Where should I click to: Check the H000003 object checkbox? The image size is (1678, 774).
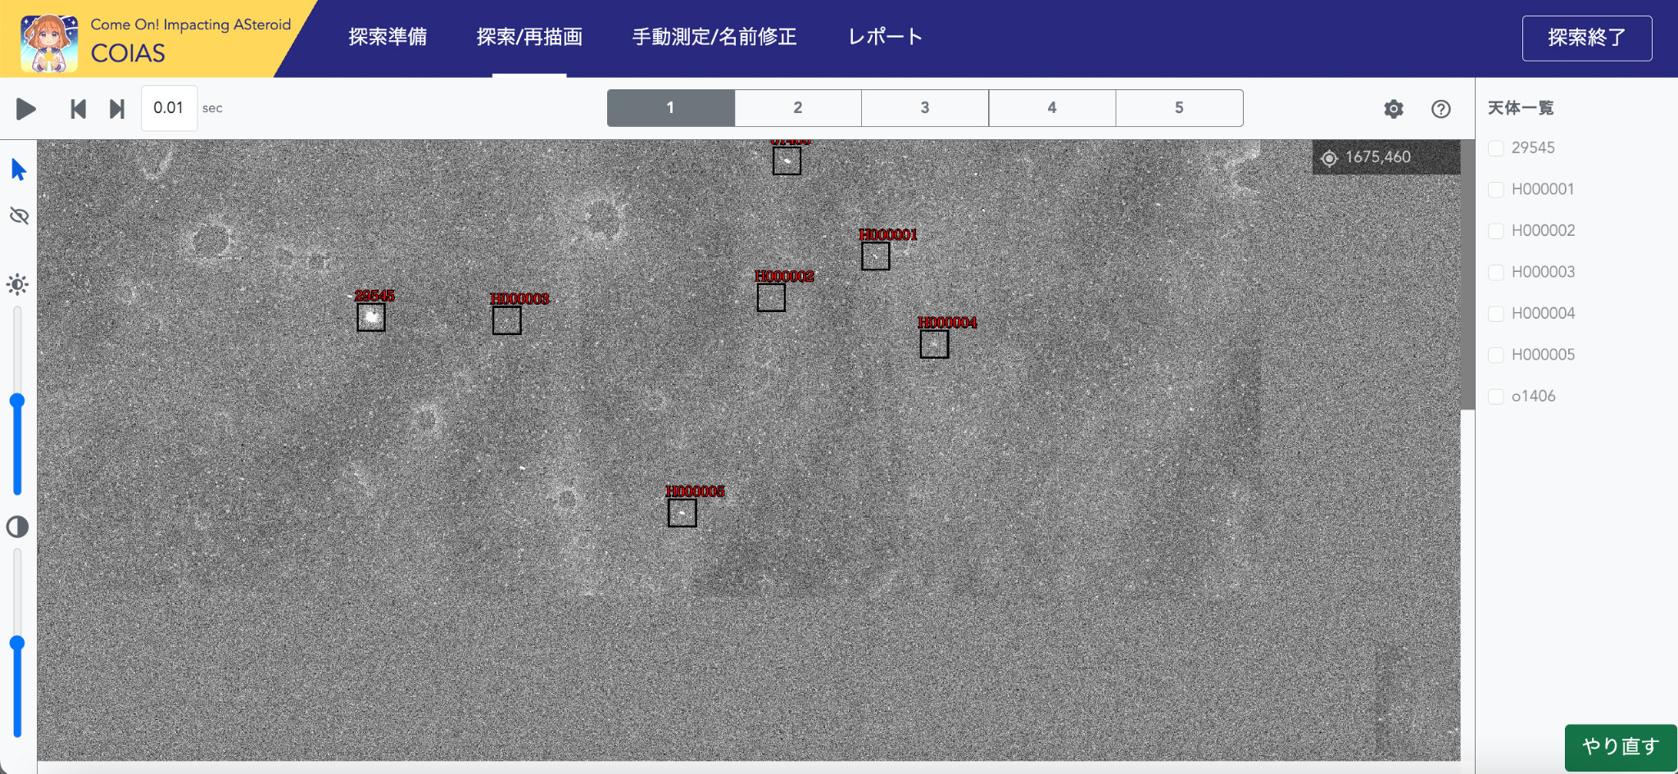[x=1496, y=272]
